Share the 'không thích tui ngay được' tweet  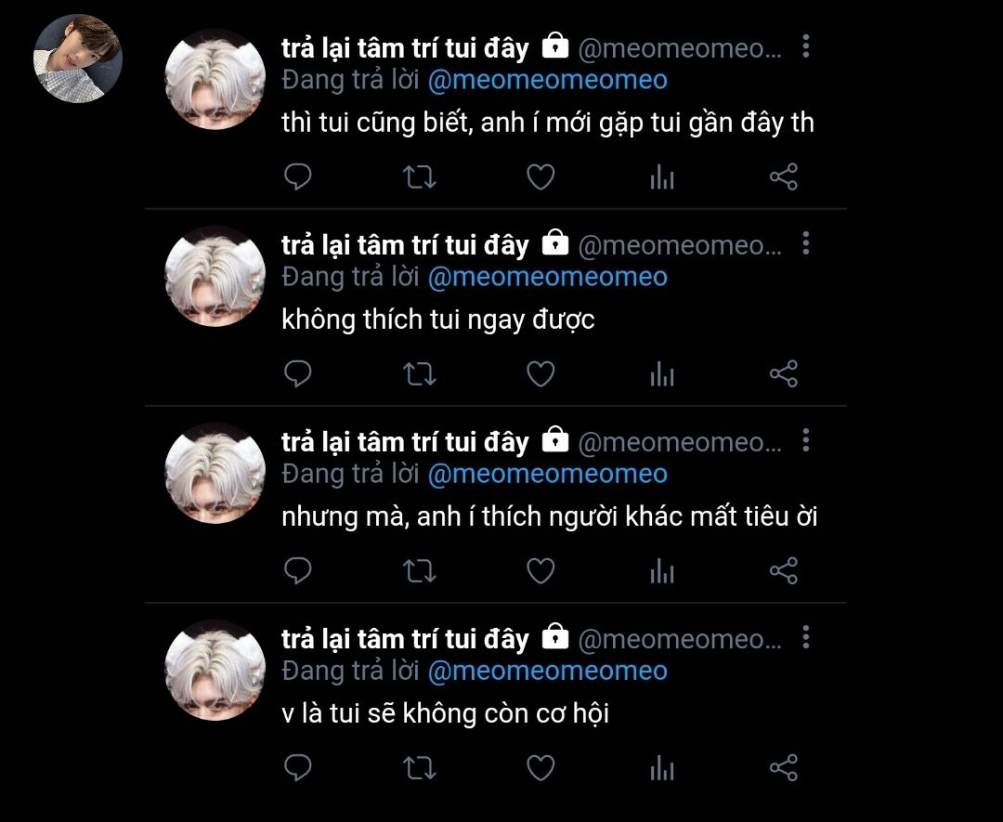pos(784,374)
